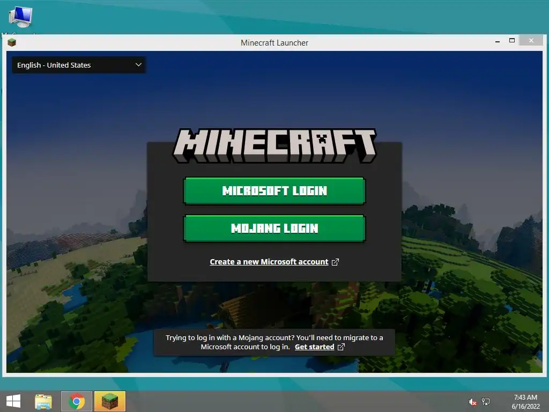This screenshot has width=549, height=412.
Task: Click the network tray icon
Action: point(486,402)
